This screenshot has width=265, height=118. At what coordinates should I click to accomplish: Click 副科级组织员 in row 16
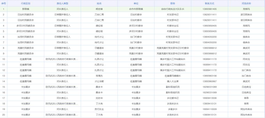pyautogui.click(x=173, y=93)
